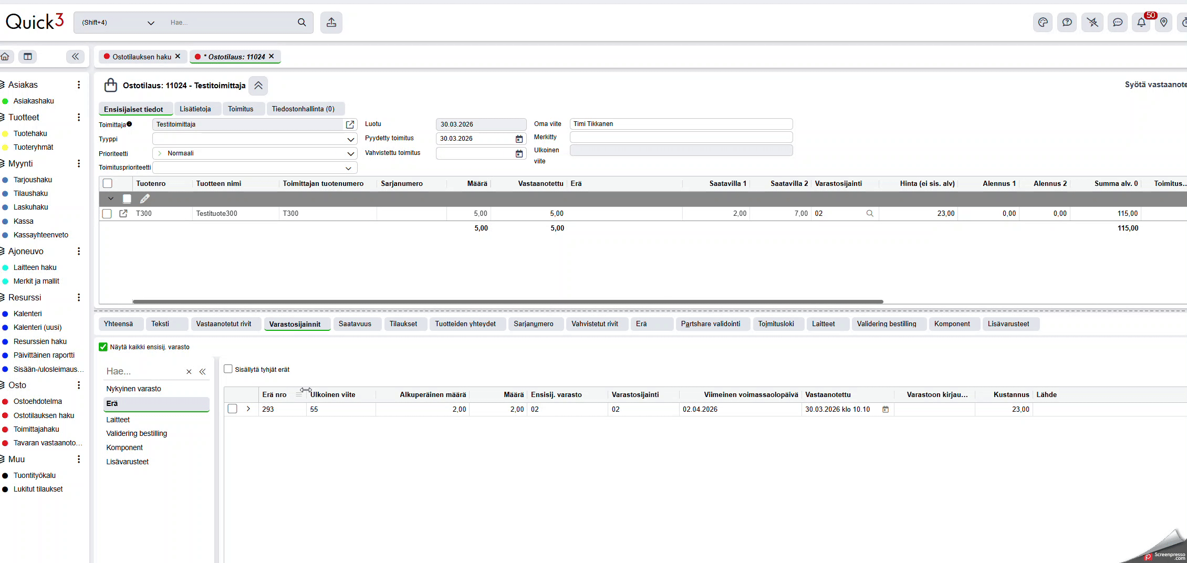Open calendar for Pyydetty toimitus date
The width and height of the screenshot is (1187, 563).
click(519, 139)
